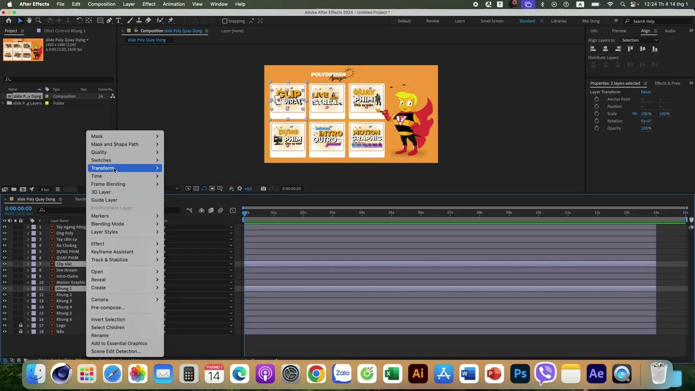Hide the Clip vial layer
Viewport: 695px width, 391px height.
click(x=4, y=264)
